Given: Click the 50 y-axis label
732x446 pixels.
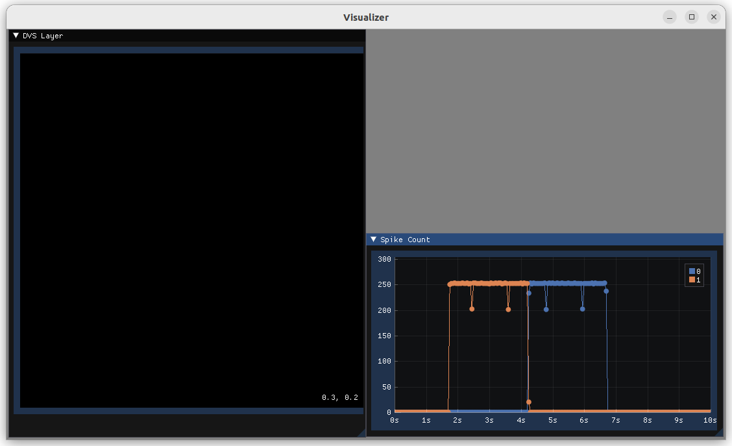Looking at the screenshot, I should pyautogui.click(x=387, y=387).
